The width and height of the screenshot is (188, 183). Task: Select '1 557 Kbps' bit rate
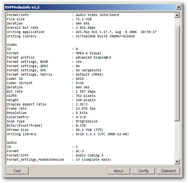coord(86,92)
